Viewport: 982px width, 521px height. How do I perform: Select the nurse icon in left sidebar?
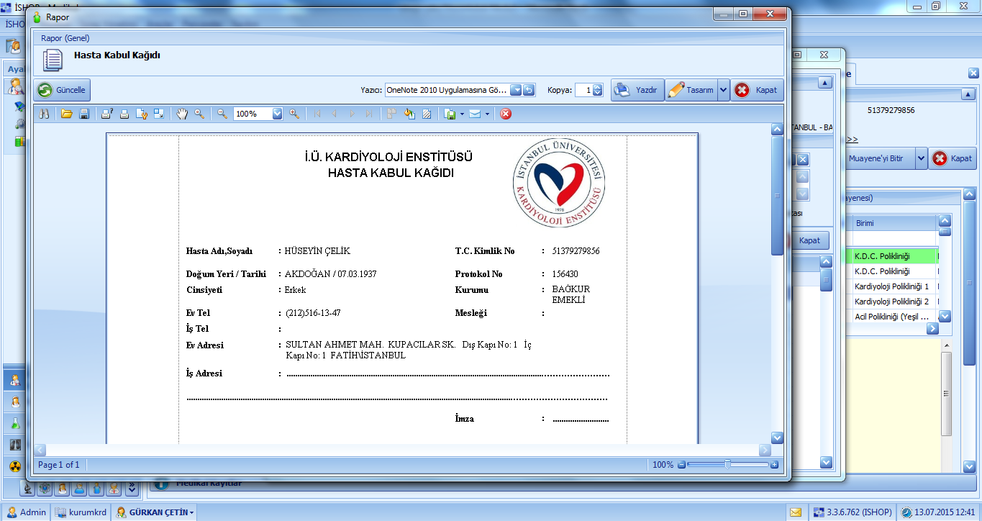(x=15, y=401)
